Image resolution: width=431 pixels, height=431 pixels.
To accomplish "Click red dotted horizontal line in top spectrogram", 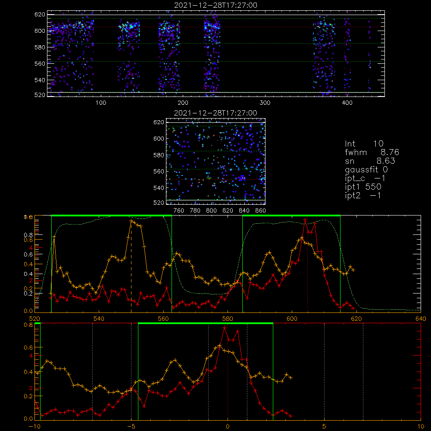I will point(216,27).
